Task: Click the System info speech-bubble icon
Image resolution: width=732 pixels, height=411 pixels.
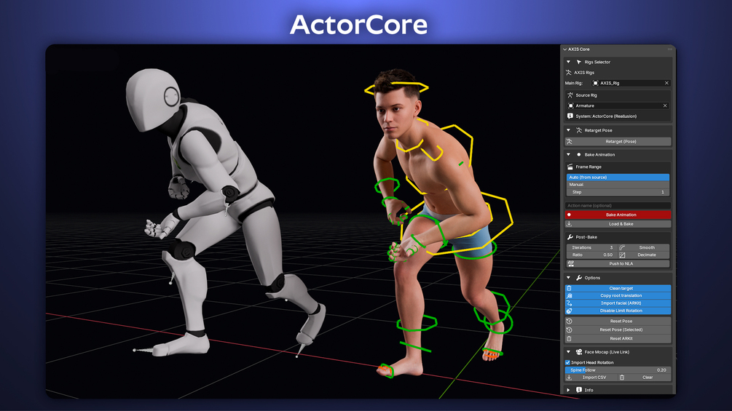Action: pos(570,116)
